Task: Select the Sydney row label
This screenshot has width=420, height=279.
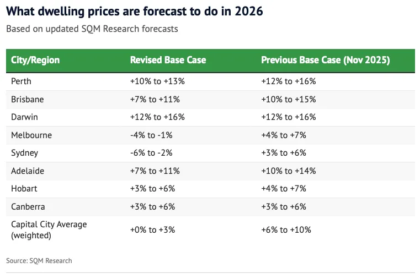Action: pyautogui.click(x=25, y=152)
